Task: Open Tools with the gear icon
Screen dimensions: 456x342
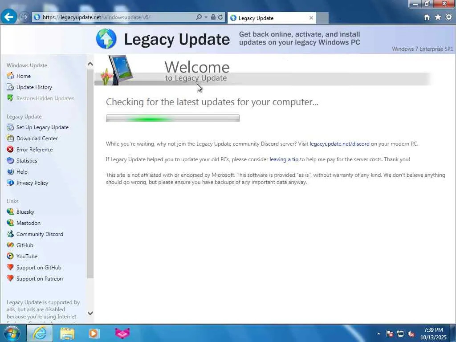Action: click(x=449, y=17)
